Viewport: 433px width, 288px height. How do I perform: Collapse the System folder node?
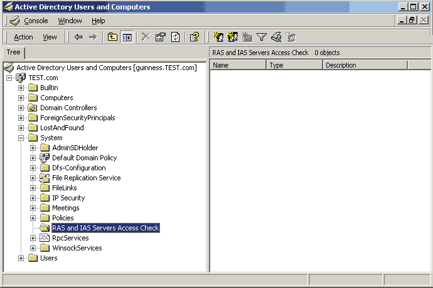(x=21, y=138)
